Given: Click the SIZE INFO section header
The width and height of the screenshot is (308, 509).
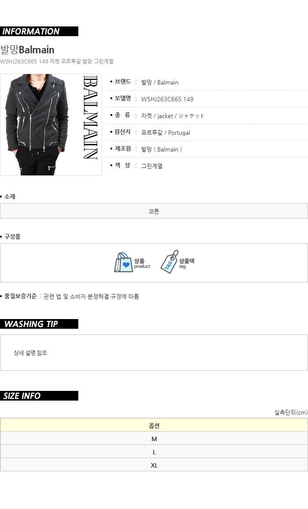Looking at the screenshot, I should point(39,396).
